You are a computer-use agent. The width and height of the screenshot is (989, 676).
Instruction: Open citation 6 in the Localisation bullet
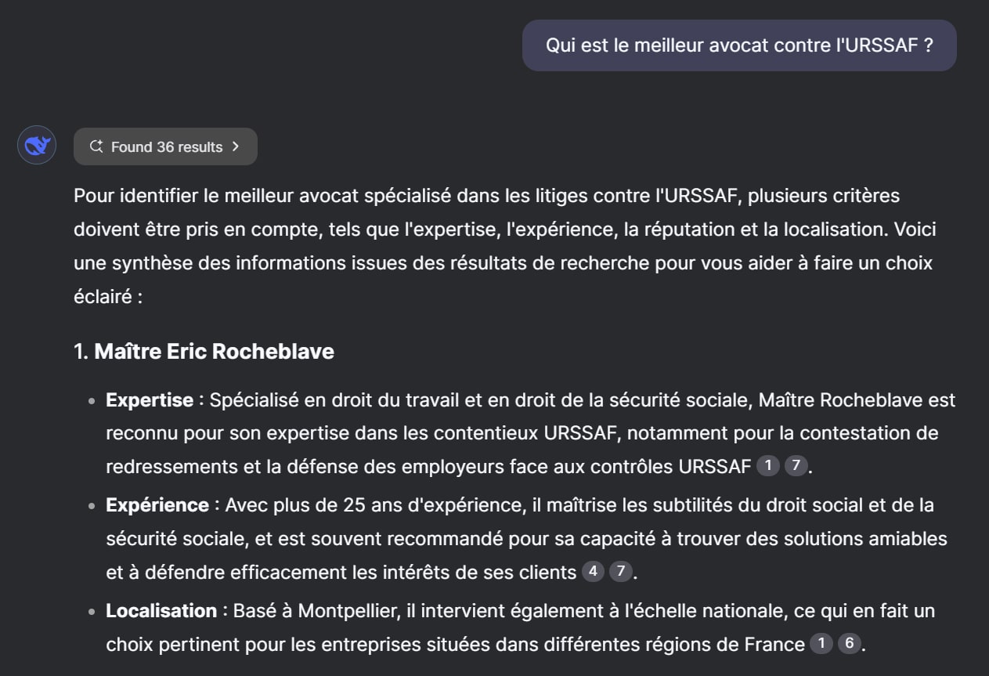tap(849, 644)
